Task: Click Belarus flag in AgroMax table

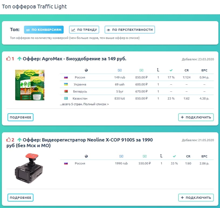Action: point(66,91)
